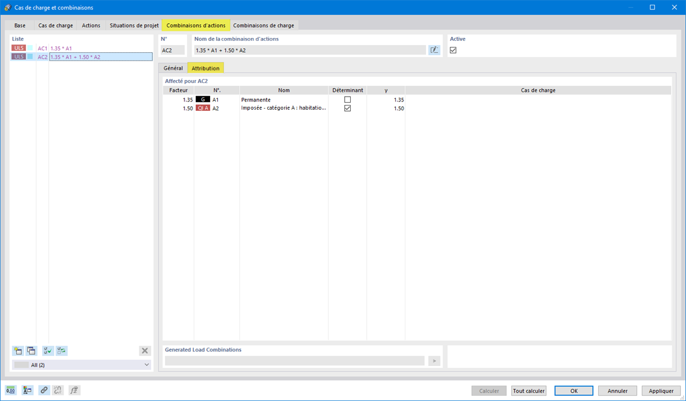Click the γ value 1.35 cell
This screenshot has width=686, height=401.
386,100
